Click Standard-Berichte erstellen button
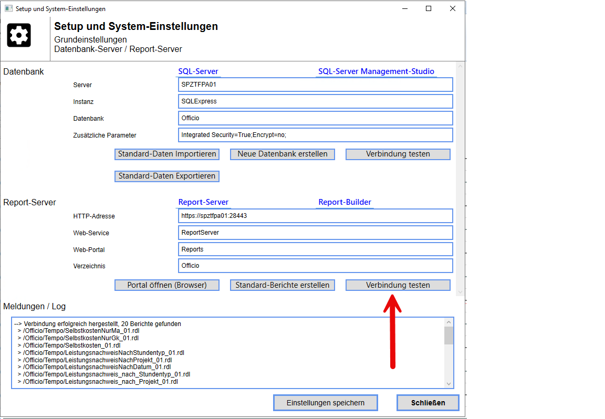The height and width of the screenshot is (419, 605). tap(283, 285)
